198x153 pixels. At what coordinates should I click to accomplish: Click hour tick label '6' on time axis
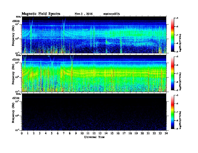tap(58, 133)
